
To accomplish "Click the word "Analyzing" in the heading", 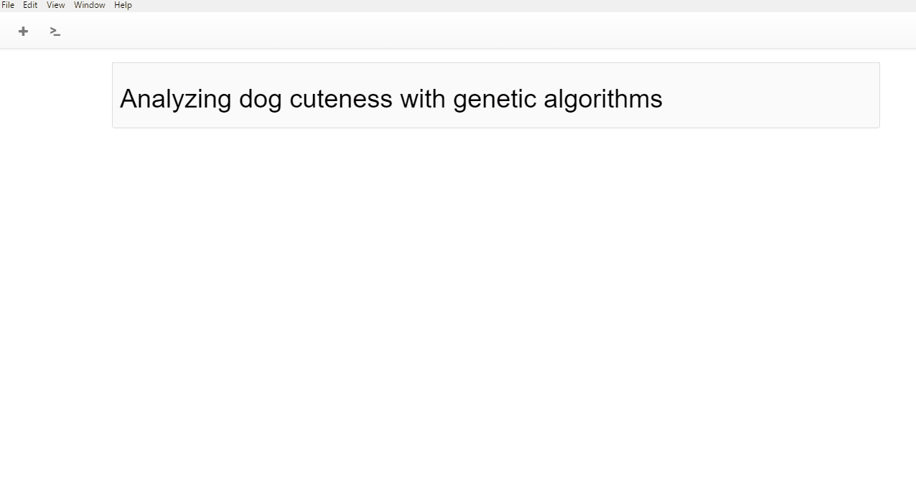I will [x=176, y=99].
